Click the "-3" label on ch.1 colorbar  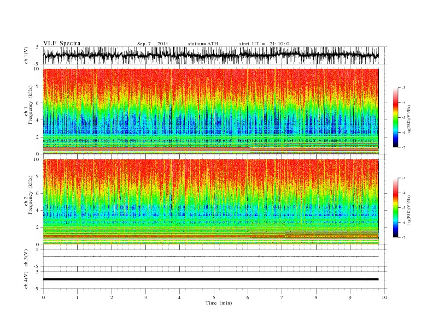(403, 88)
